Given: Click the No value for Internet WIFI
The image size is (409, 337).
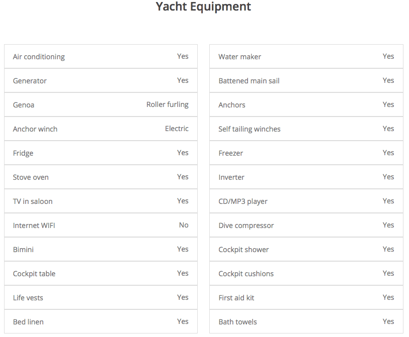Looking at the screenshot, I should click(x=184, y=225).
